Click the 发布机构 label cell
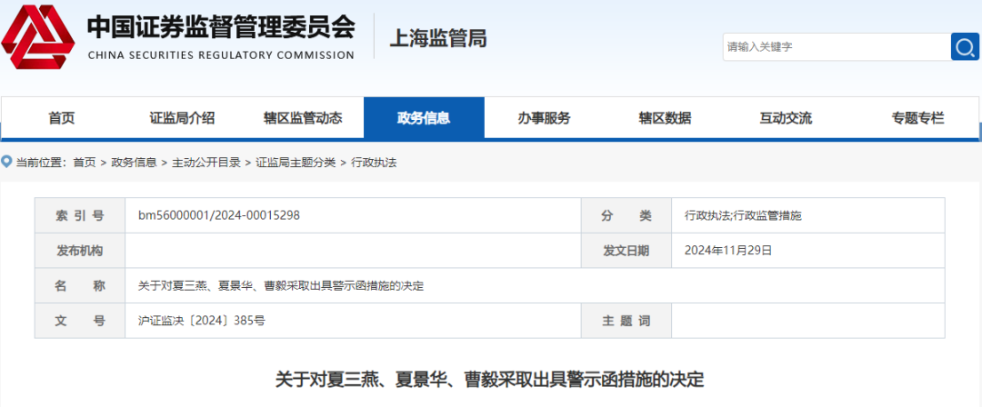Screen dimensions: 982x407 pos(79,251)
